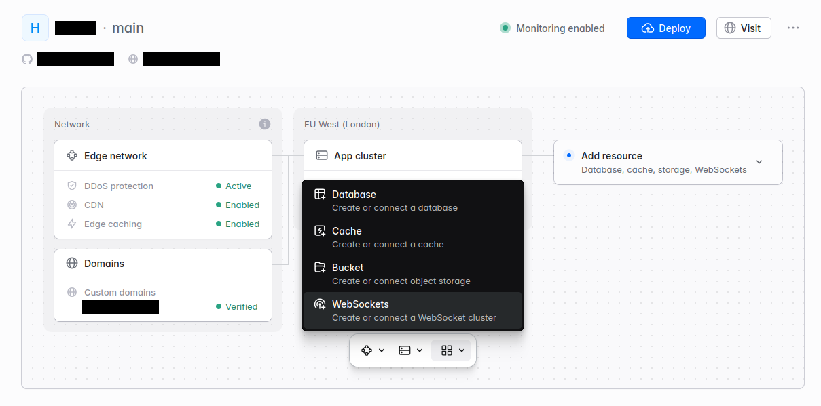Choose WebSockets from the resource menu

coord(412,310)
